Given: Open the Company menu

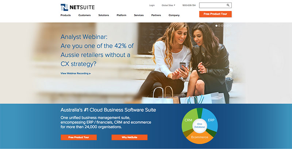Looking at the screenshot, I should (174, 15).
